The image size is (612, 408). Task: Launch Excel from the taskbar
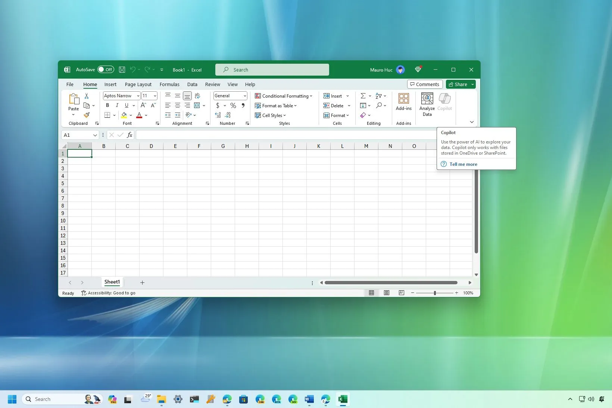coord(343,399)
